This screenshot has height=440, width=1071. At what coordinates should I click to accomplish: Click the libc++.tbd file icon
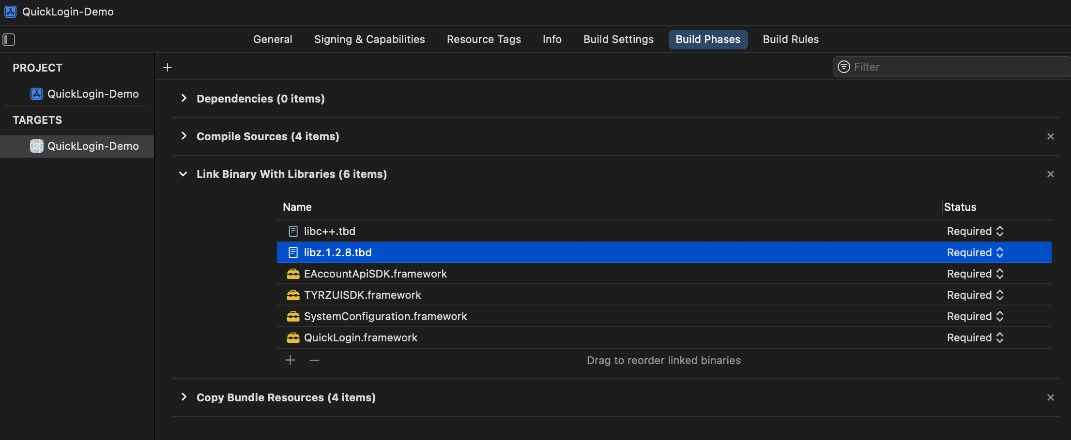[x=293, y=231]
